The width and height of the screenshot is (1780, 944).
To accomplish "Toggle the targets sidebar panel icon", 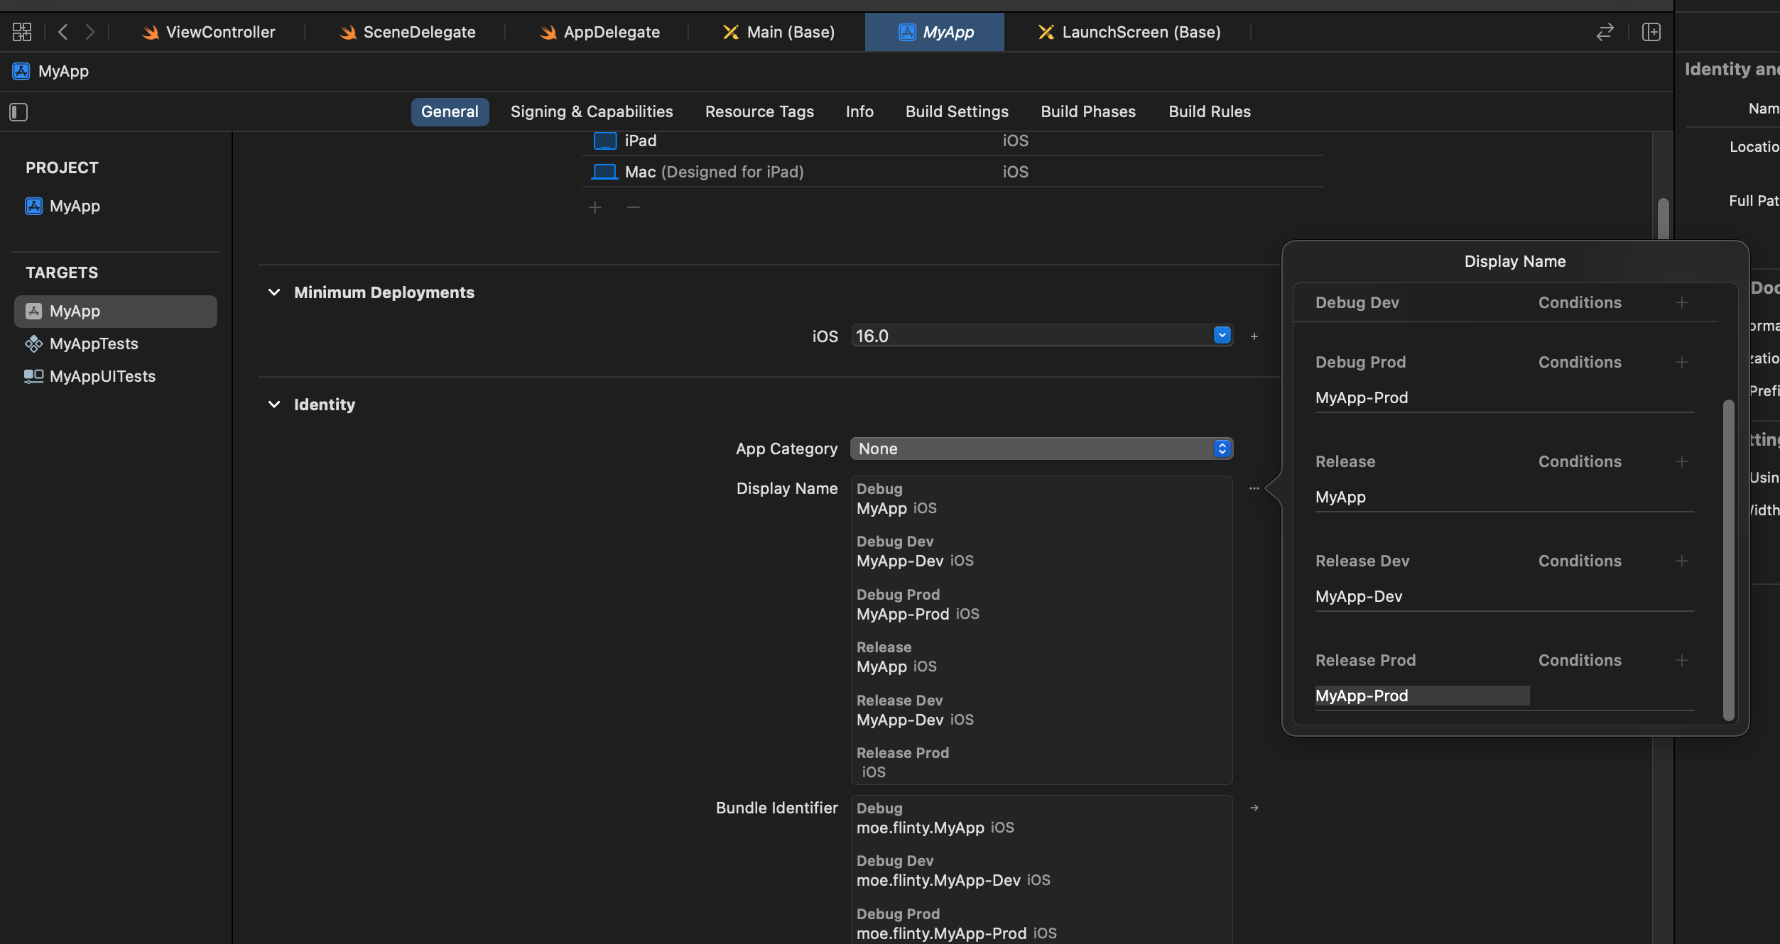I will tap(18, 112).
